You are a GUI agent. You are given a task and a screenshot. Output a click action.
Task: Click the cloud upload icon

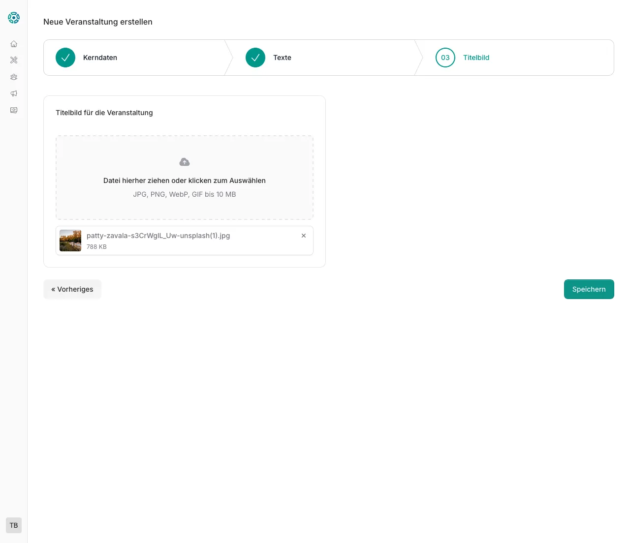185,162
